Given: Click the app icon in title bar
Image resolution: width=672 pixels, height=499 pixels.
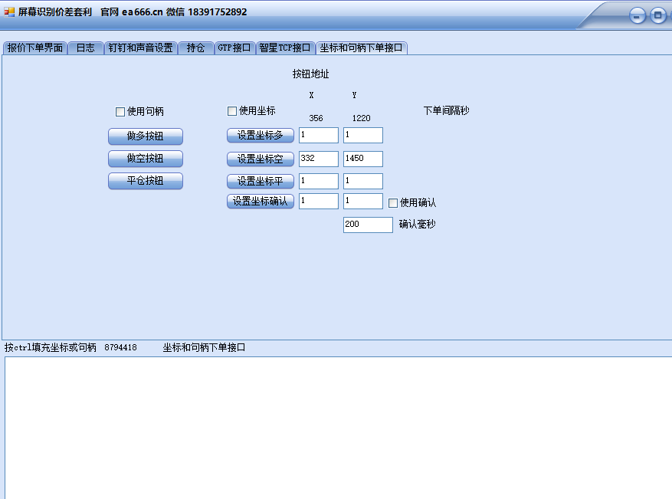Looking at the screenshot, I should pos(9,12).
